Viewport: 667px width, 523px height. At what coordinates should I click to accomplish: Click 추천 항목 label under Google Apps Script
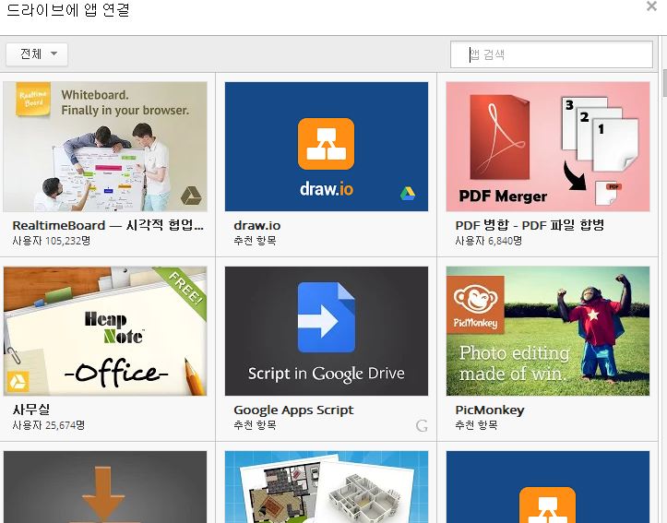coord(255,425)
